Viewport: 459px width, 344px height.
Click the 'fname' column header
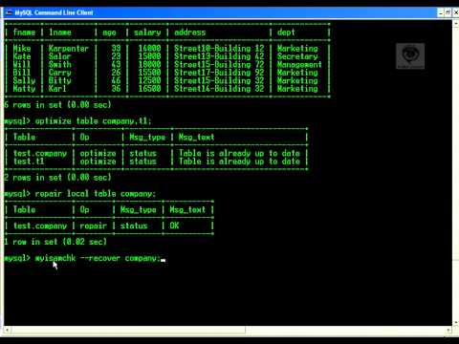(x=24, y=32)
